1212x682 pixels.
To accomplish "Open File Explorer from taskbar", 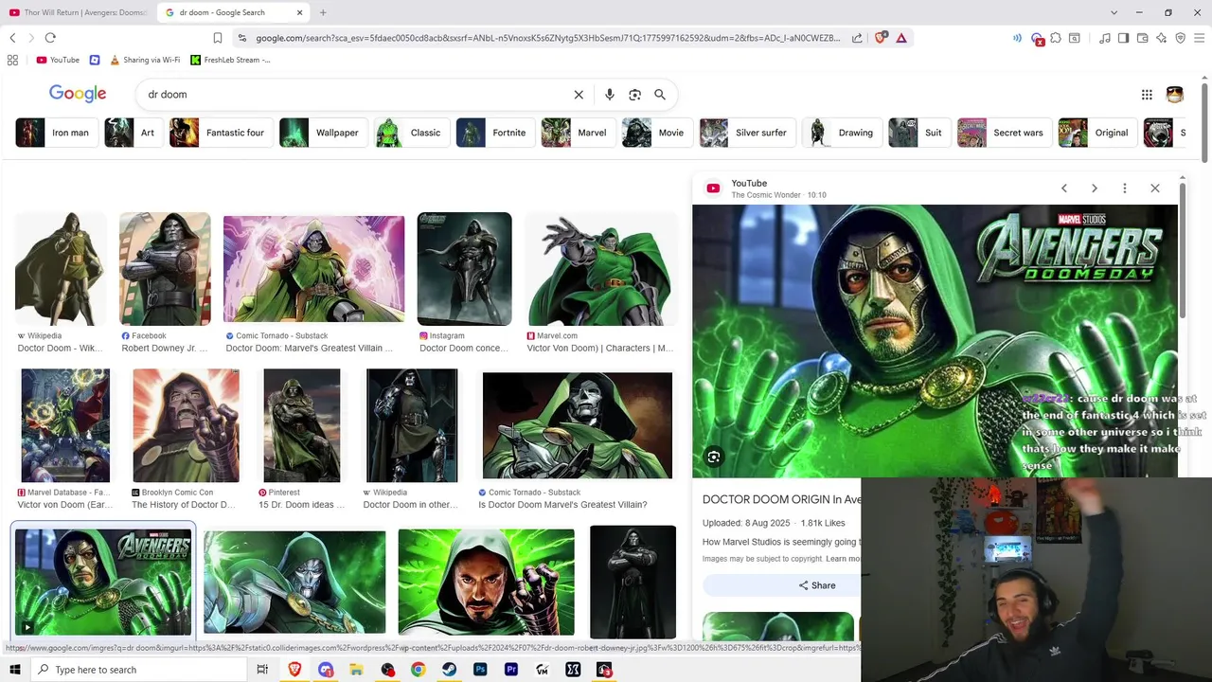I will tap(356, 670).
